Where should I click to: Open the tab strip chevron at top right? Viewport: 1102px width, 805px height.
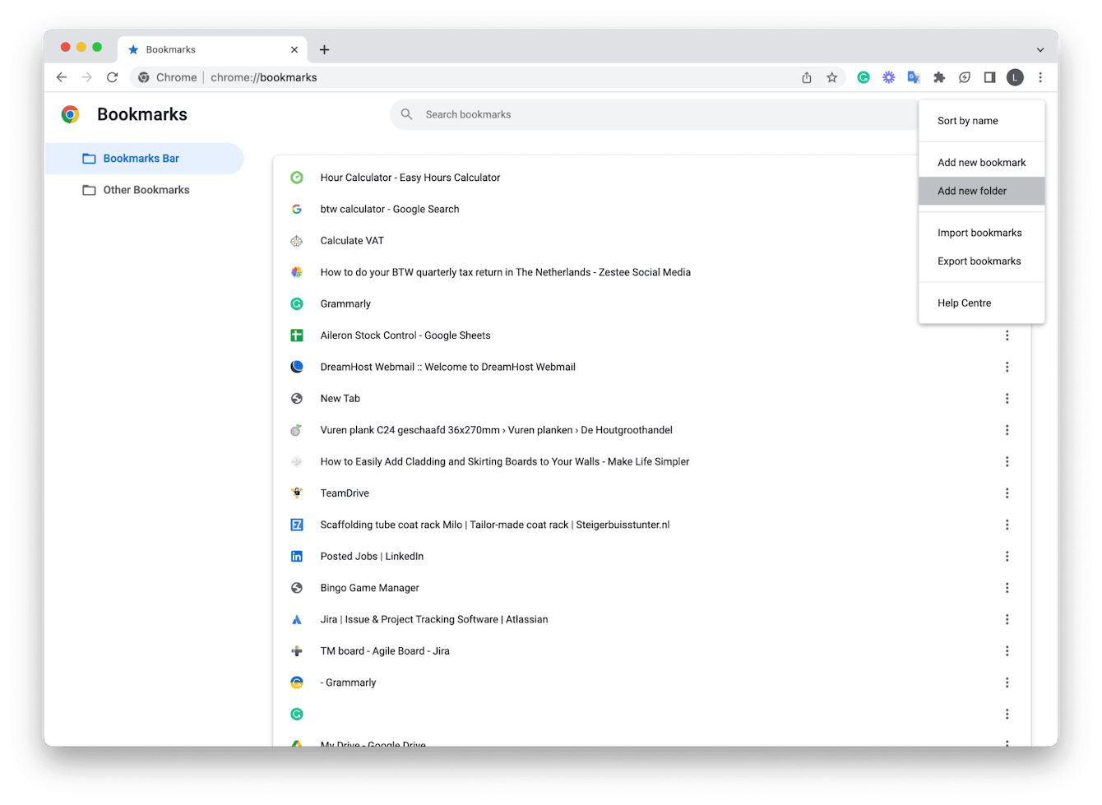[1041, 48]
